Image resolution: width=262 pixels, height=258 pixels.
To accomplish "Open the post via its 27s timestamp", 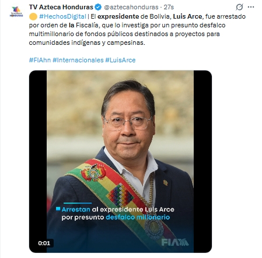I will [x=169, y=7].
